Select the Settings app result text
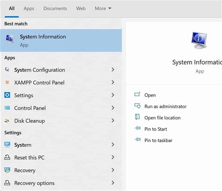This screenshot has width=222, height=191. point(24,95)
